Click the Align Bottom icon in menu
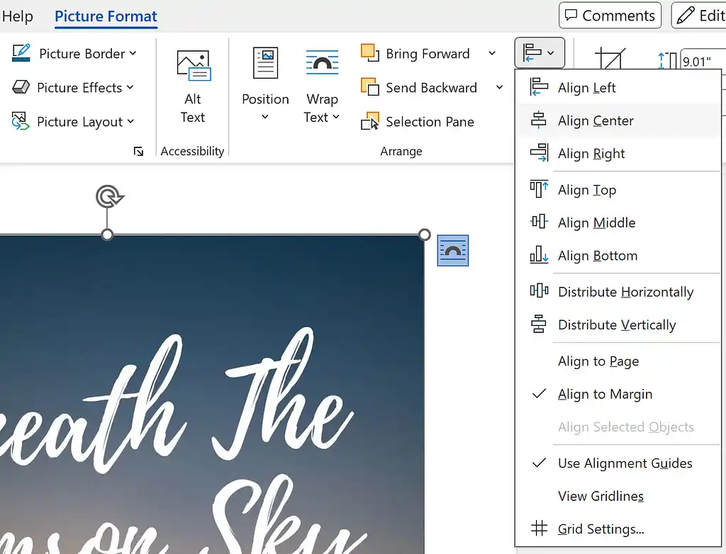 [x=539, y=254]
